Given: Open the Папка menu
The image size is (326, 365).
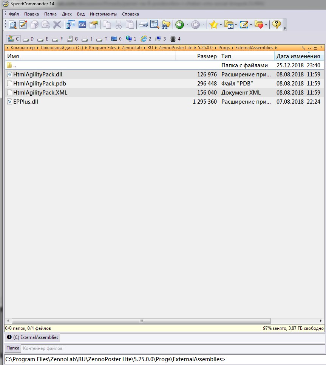Looking at the screenshot, I should click(50, 14).
